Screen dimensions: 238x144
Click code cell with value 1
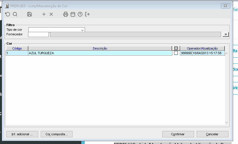click(17, 53)
